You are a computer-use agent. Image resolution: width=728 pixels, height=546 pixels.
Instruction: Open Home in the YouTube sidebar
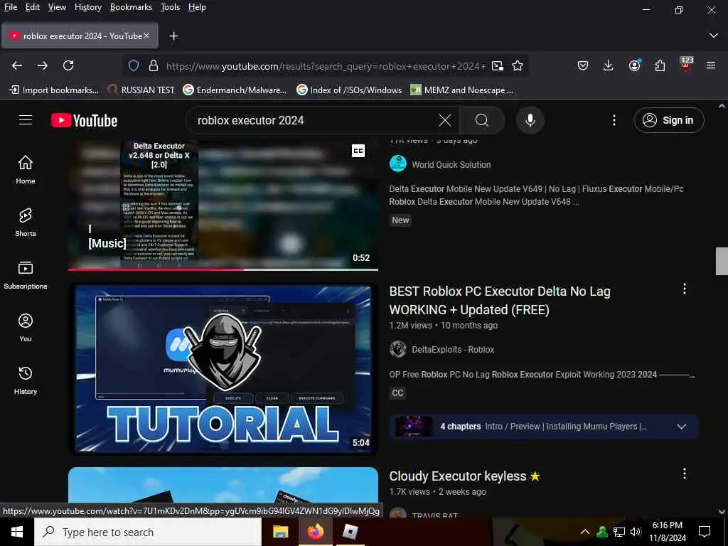26,169
